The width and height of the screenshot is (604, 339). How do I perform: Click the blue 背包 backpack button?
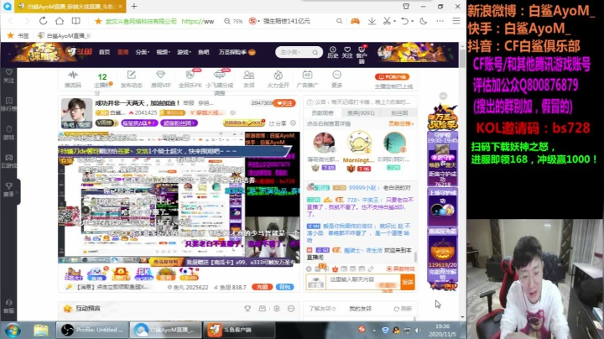pyautogui.click(x=284, y=287)
